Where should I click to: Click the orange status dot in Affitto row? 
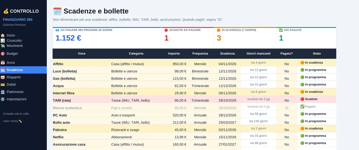tap(302, 63)
